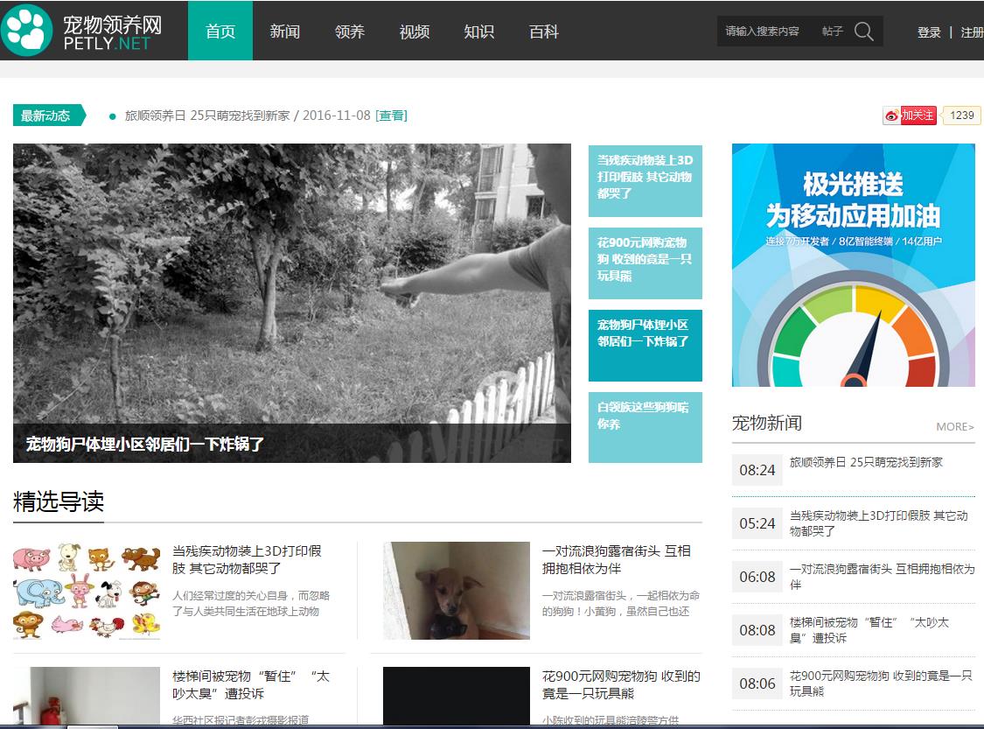Select the slide tile 花900元网购宠物狗
984x729 pixels.
tap(646, 263)
